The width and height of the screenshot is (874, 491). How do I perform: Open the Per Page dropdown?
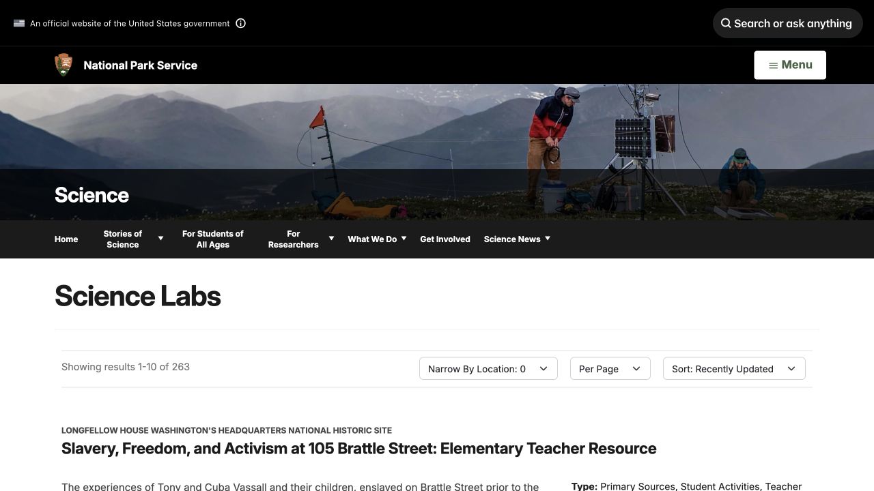coord(610,369)
